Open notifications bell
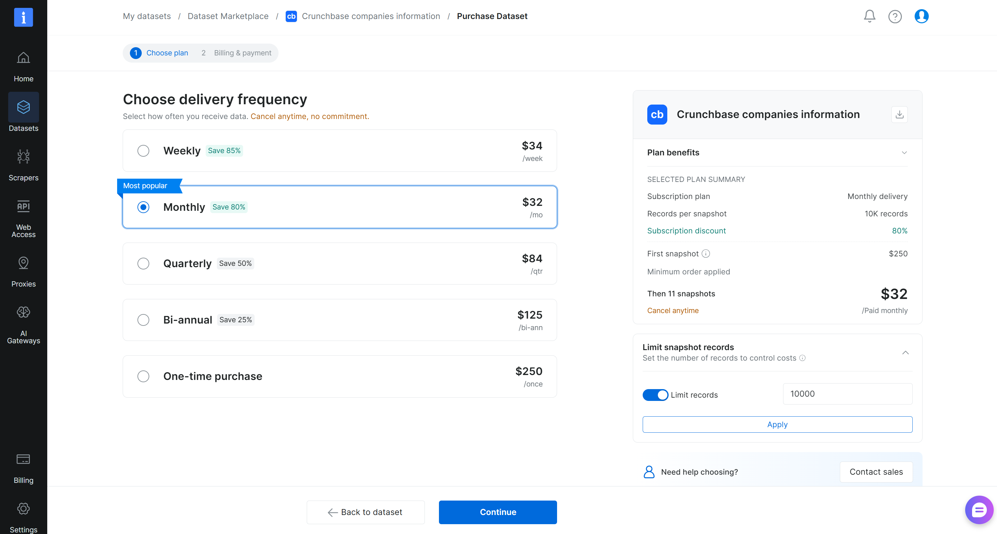 [869, 16]
